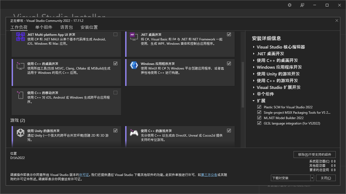Uncheck the 使用 C++ 的游戏开发 workload
The width and height of the screenshot is (346, 194).
229,131
